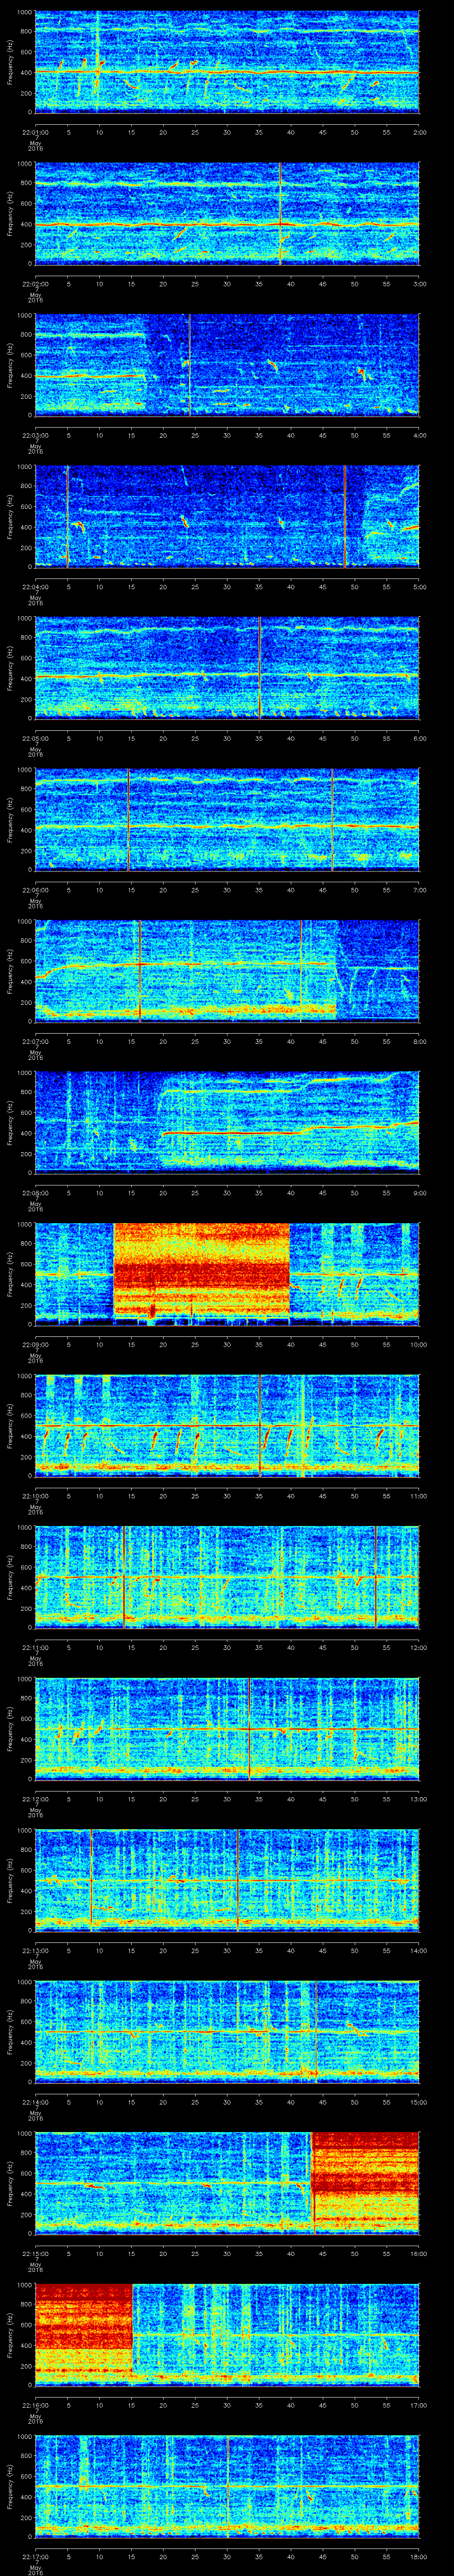
Task: Click the 9:00 end time label
Action: tap(419, 1192)
